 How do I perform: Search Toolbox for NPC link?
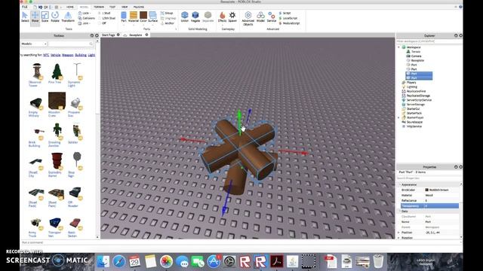[x=46, y=55]
